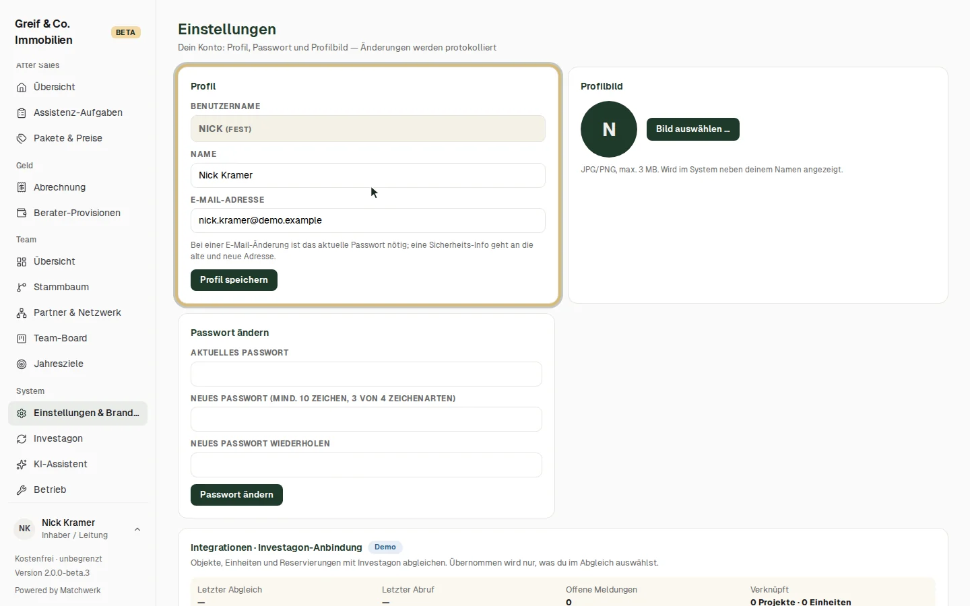The image size is (970, 606).
Task: Click the Neues Passwort wiederholen field
Action: [366, 465]
